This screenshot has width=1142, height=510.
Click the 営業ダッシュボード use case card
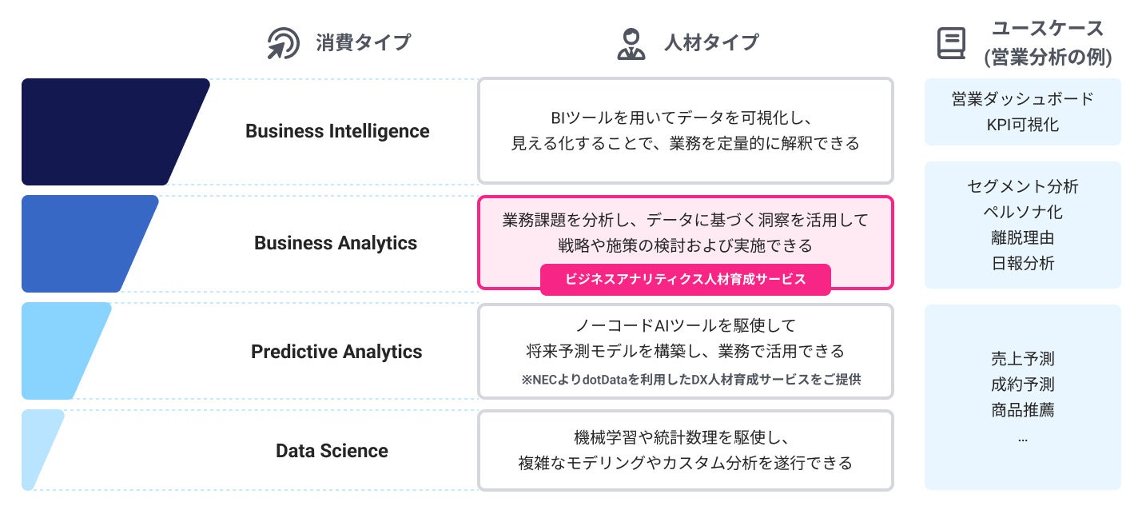point(1022,112)
